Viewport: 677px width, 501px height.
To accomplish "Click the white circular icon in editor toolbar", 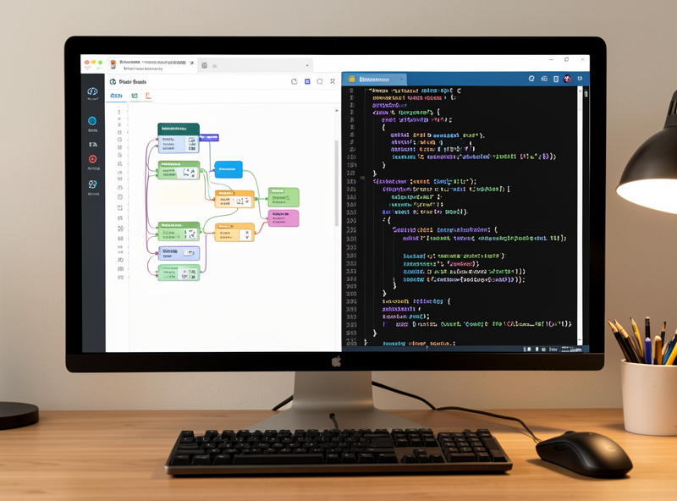I will click(531, 79).
